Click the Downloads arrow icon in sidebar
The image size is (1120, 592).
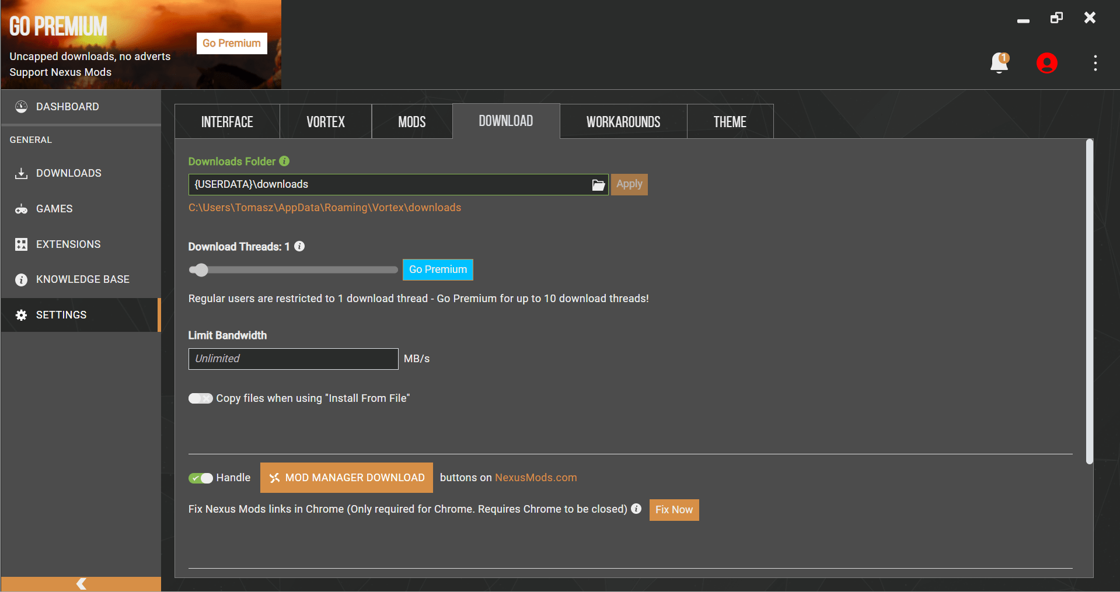[22, 173]
